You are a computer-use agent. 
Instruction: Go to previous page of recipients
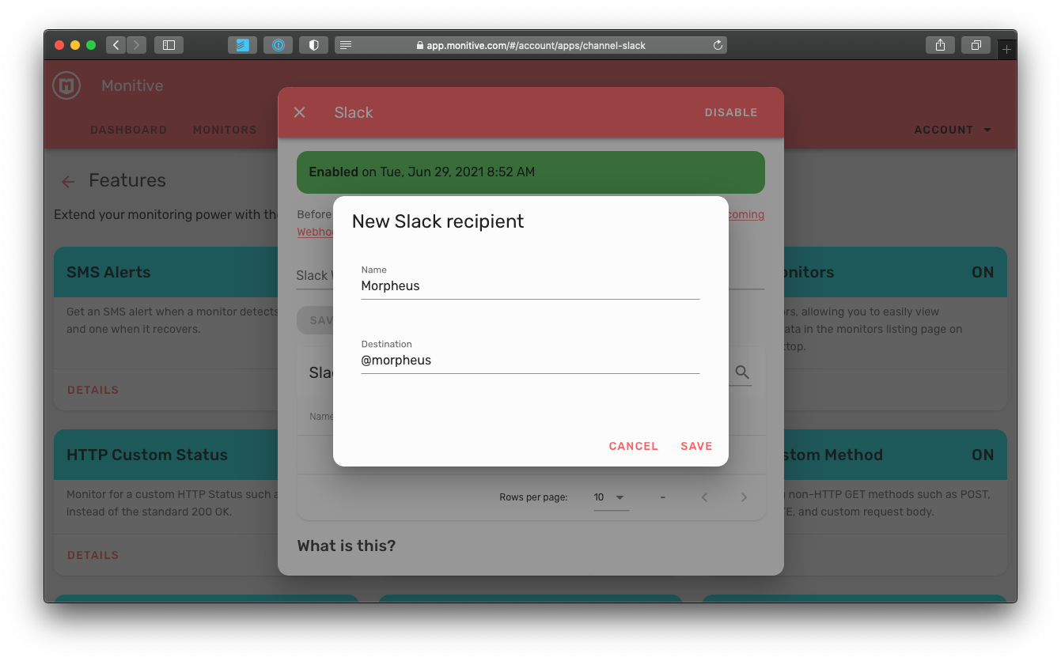[x=704, y=497]
